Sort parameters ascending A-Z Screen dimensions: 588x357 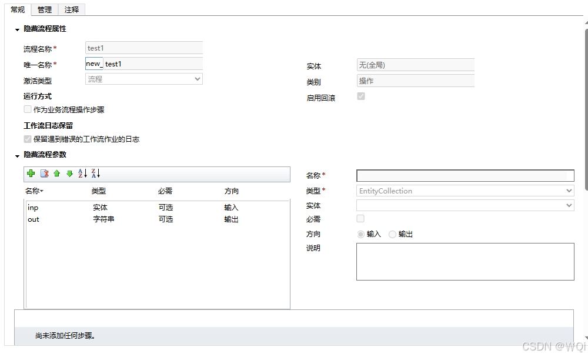[x=82, y=174]
